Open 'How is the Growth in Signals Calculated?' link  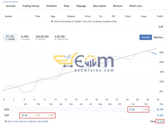pyautogui.click(x=28, y=121)
